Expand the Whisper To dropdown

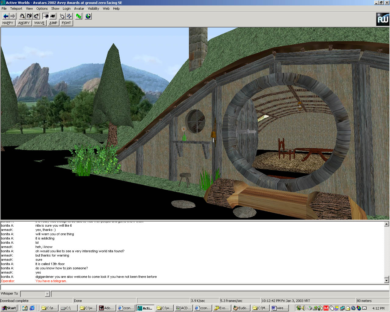47,294
